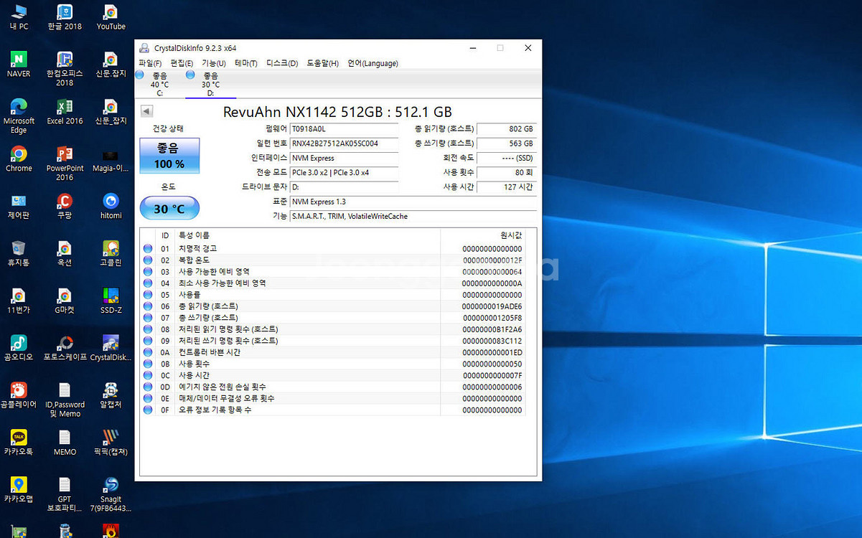
Task: Launch 곰플레이어 from the desktop
Action: [x=19, y=395]
